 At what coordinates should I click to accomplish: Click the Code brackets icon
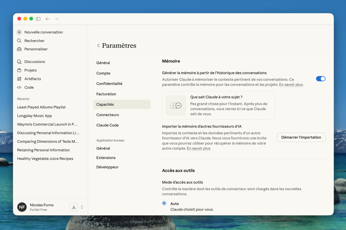[x=19, y=87]
